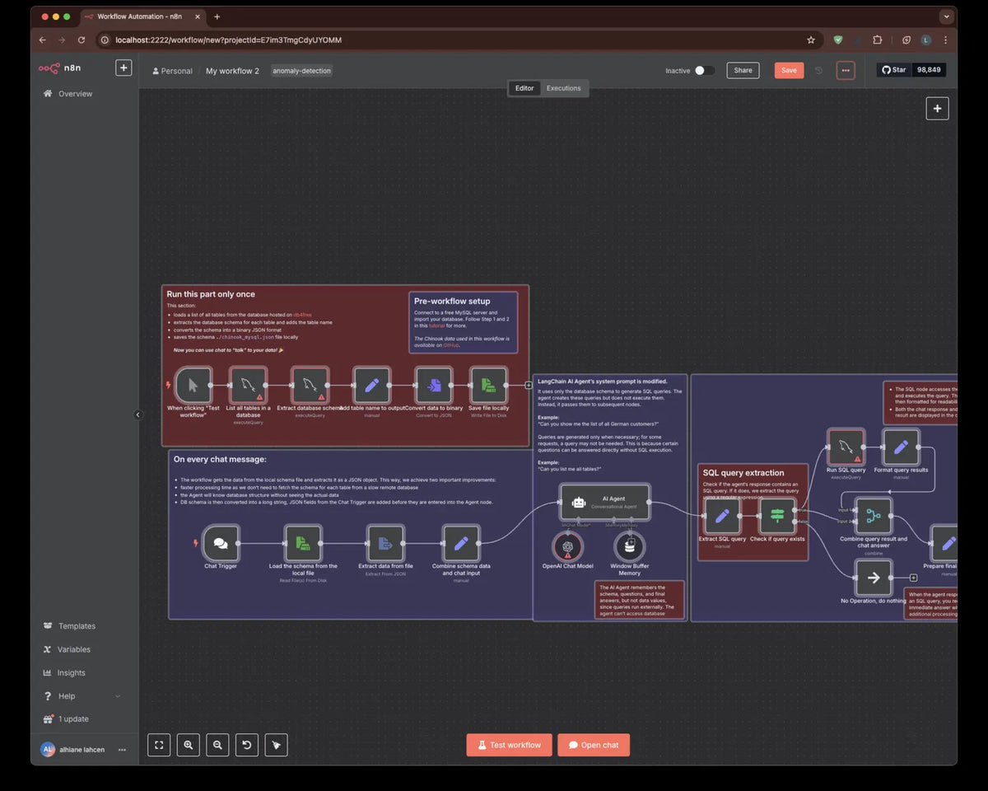The image size is (988, 791).
Task: Select the 'Extract SQL query' node
Action: 722,516
